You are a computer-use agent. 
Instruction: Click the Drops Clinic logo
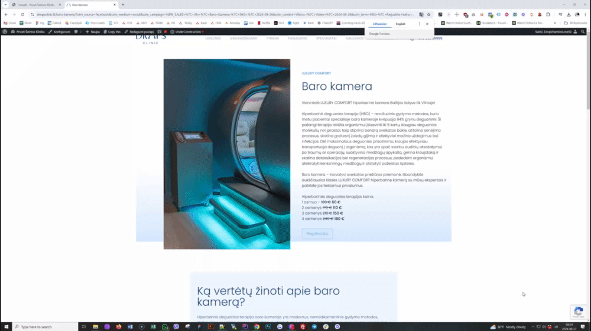(x=151, y=39)
